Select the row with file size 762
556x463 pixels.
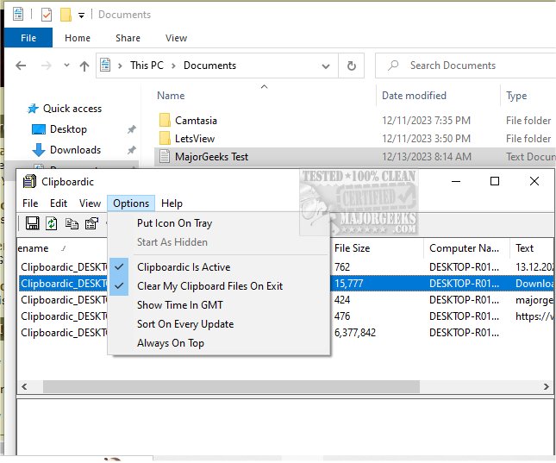pos(286,266)
